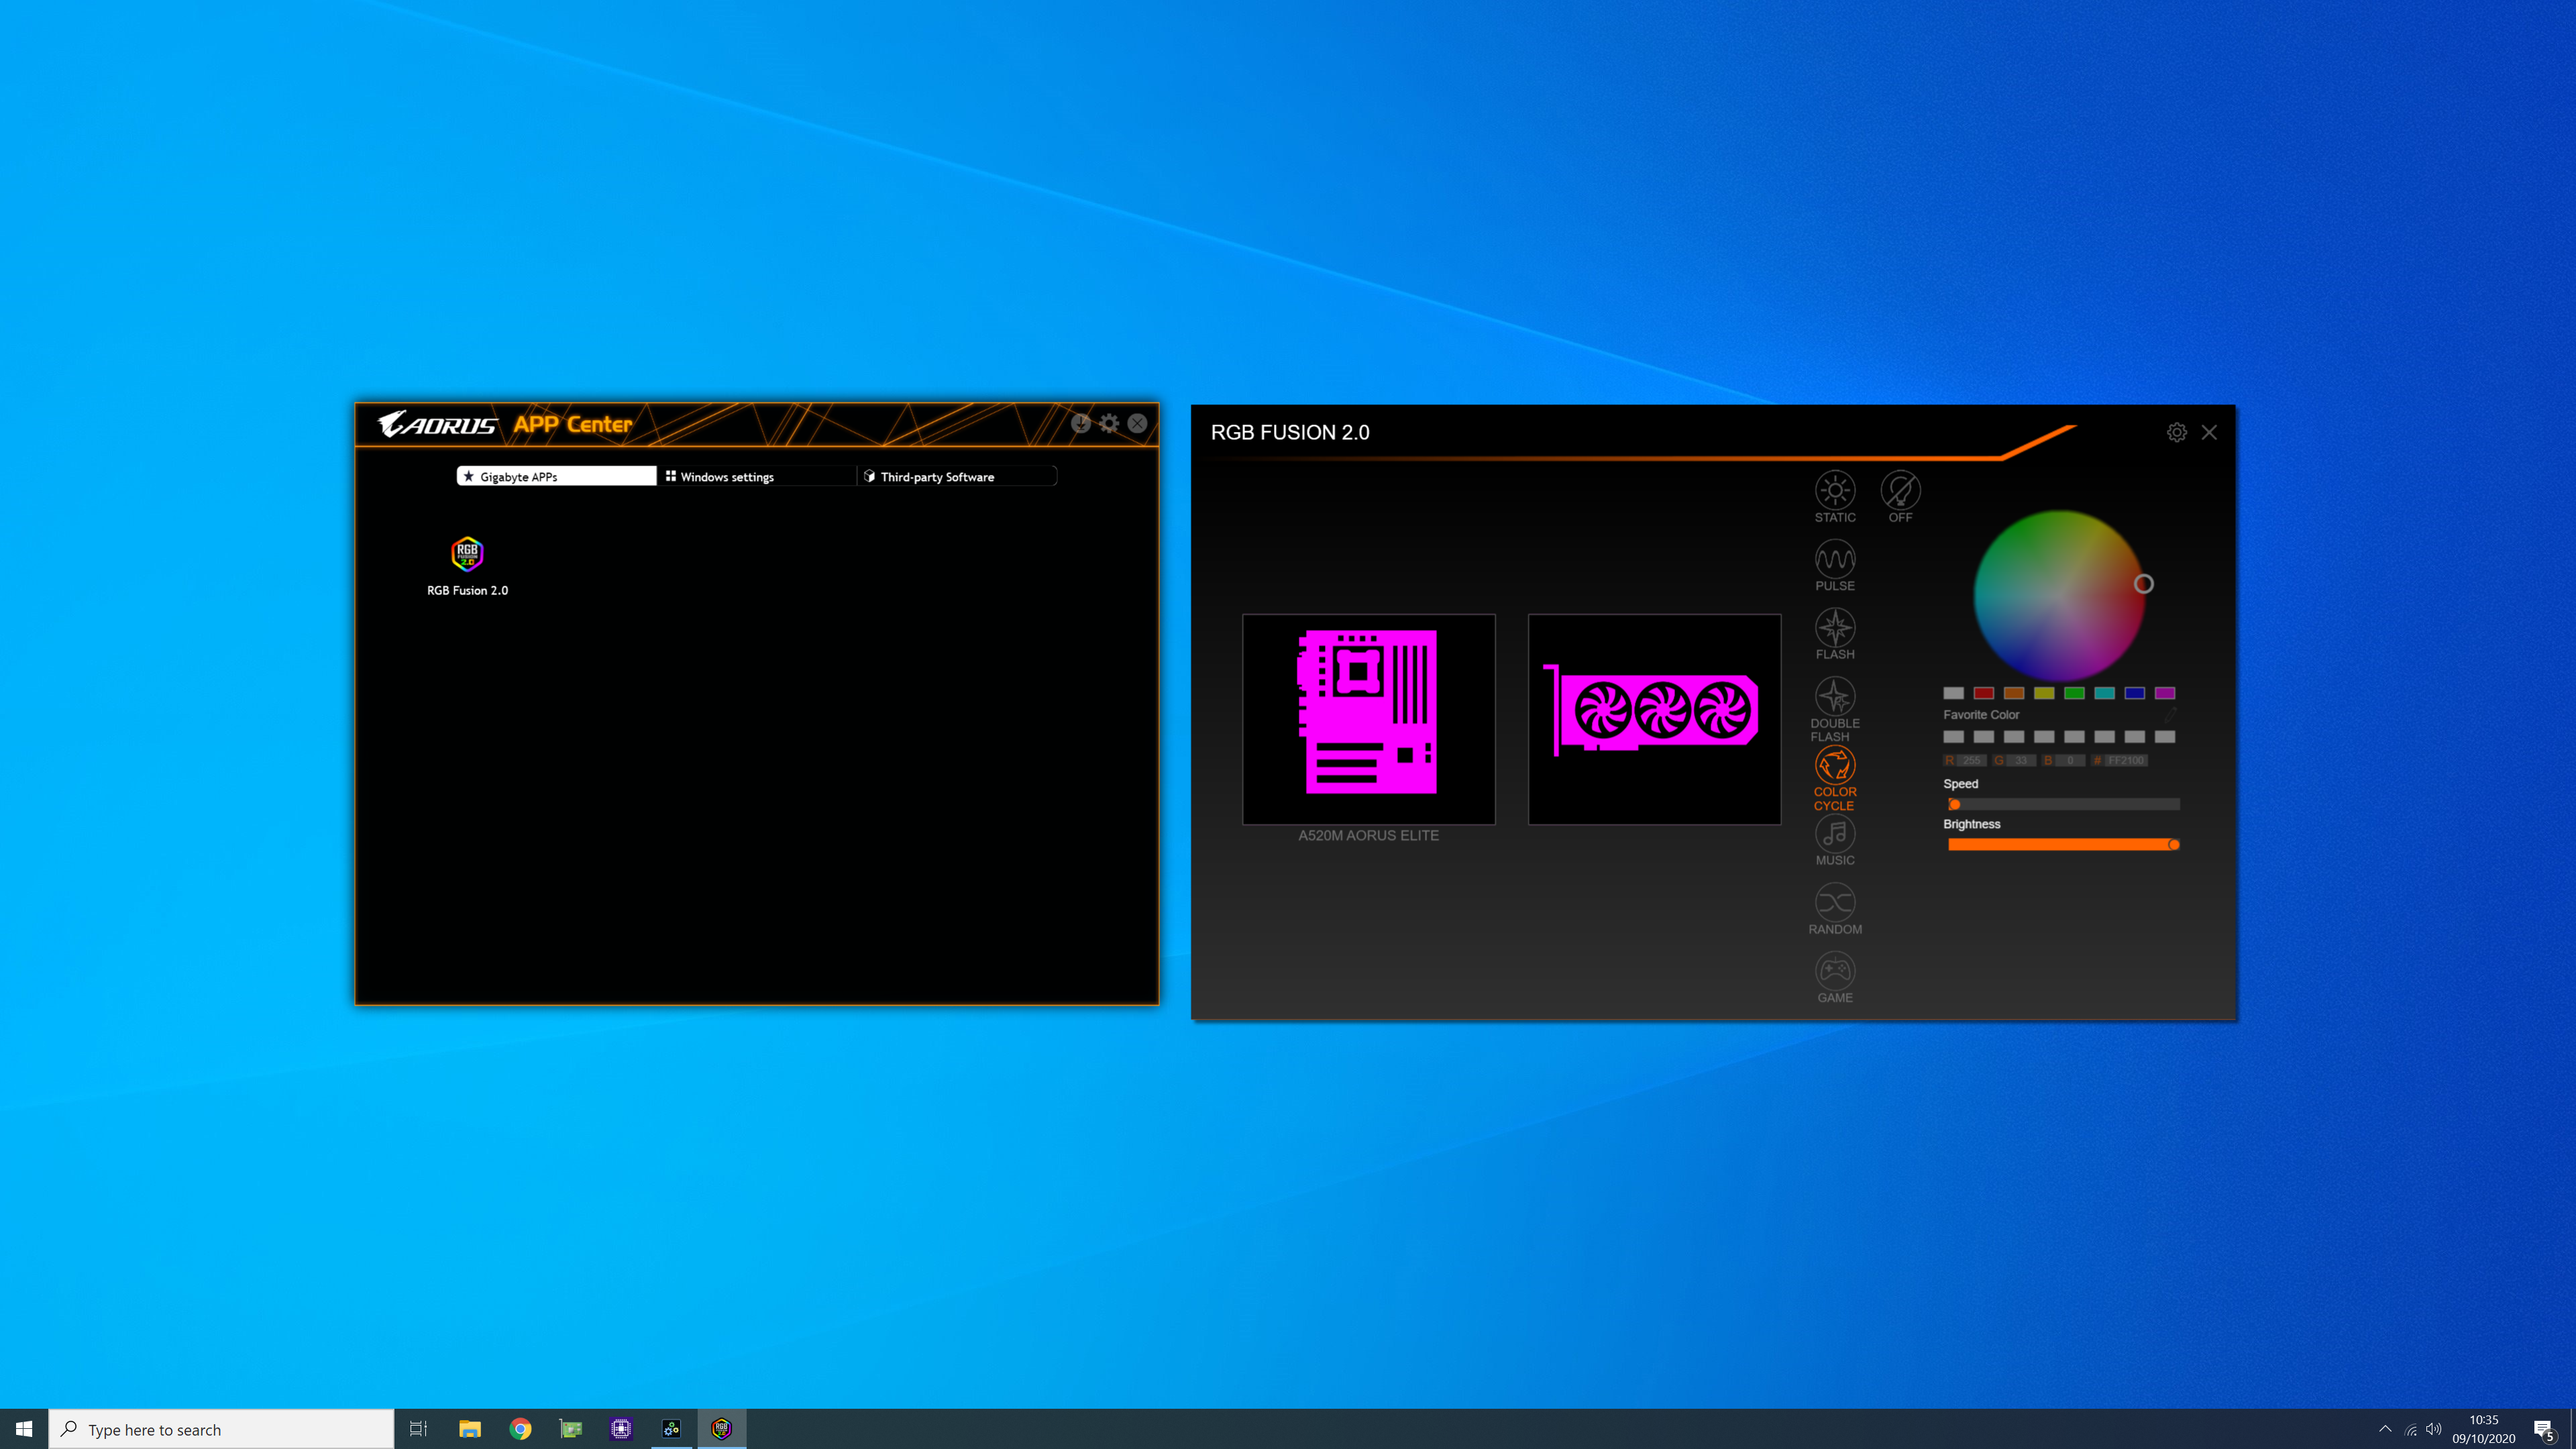Open the clock and date flyout
This screenshot has height=1449, width=2576.
click(2484, 1429)
